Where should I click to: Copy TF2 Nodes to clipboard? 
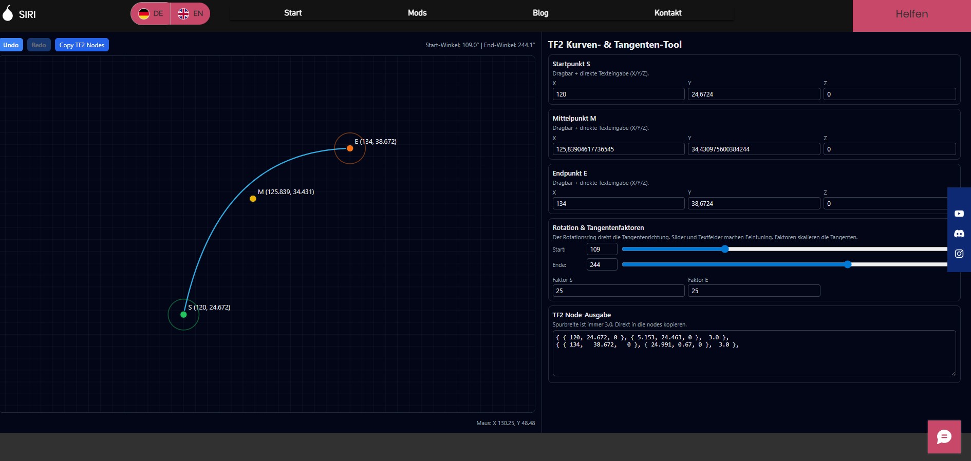coord(82,45)
